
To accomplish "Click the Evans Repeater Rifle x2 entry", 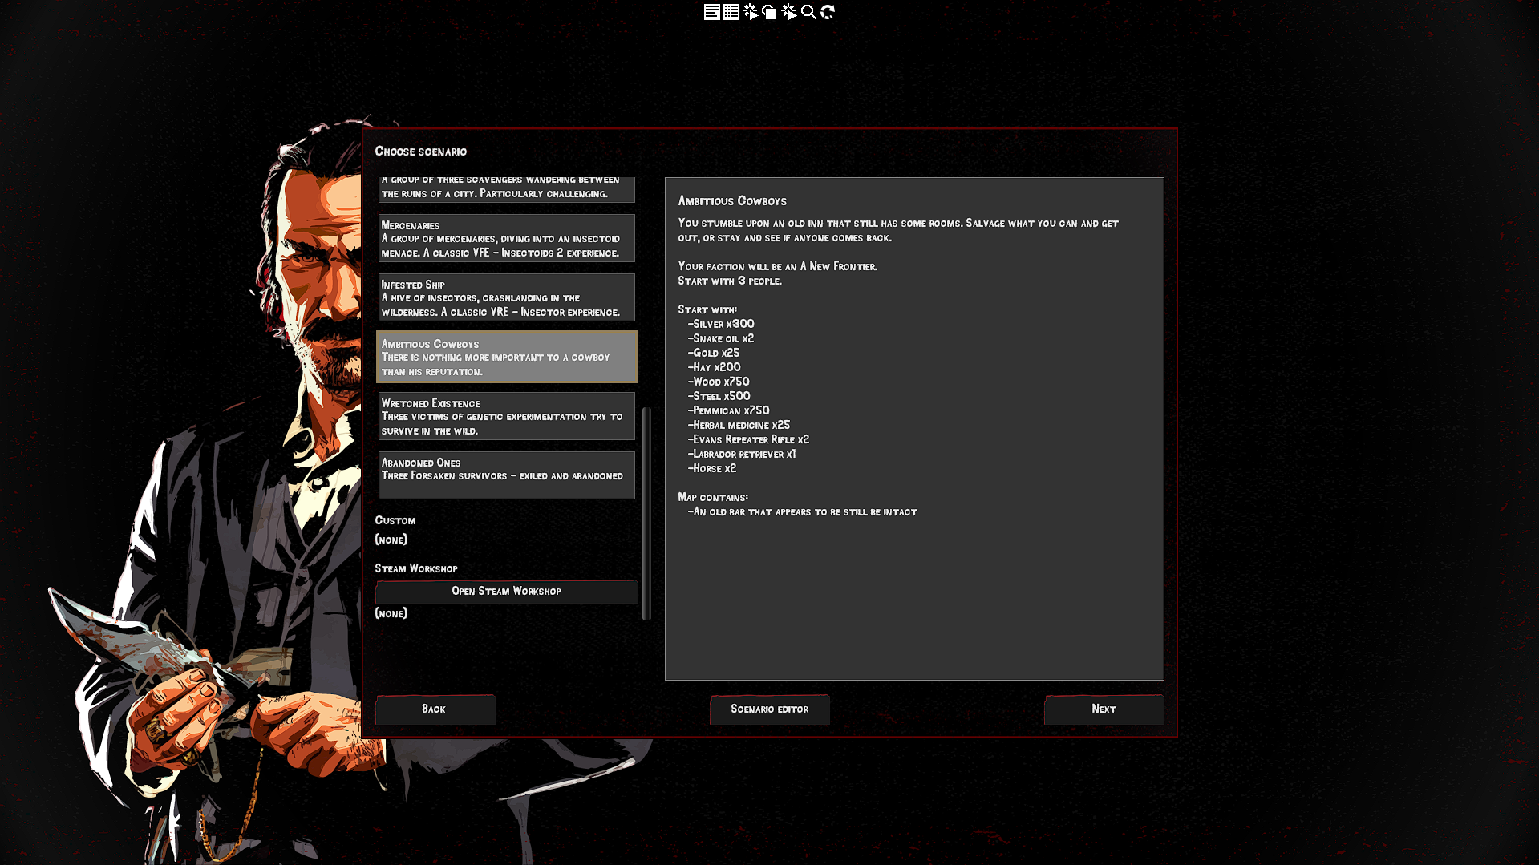I will 751,440.
